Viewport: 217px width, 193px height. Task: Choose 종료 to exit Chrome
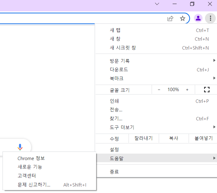(156, 172)
